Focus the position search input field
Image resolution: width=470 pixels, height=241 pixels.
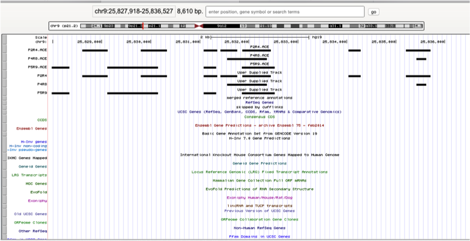coord(285,12)
